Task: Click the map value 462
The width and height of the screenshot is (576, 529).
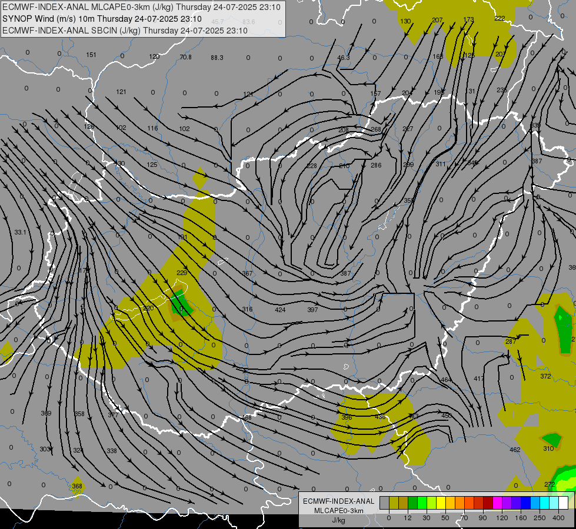Action: pos(515,450)
